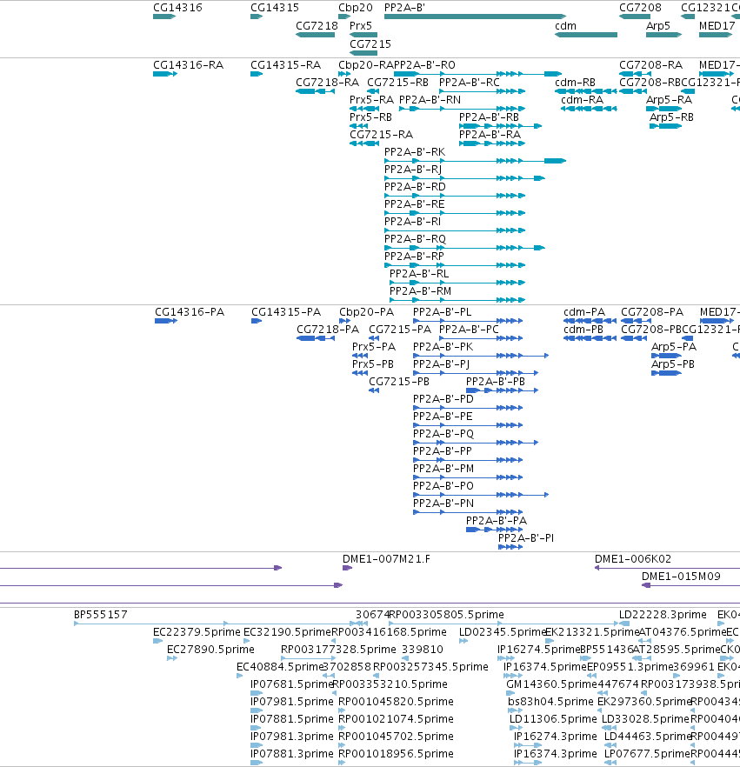Viewport: 740px width, 767px height.
Task: Select transcript PP2A-B'-RL
Action: point(457,283)
